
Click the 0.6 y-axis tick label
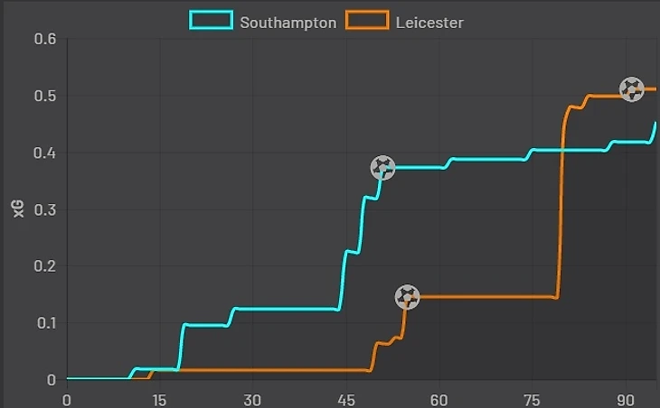[44, 40]
